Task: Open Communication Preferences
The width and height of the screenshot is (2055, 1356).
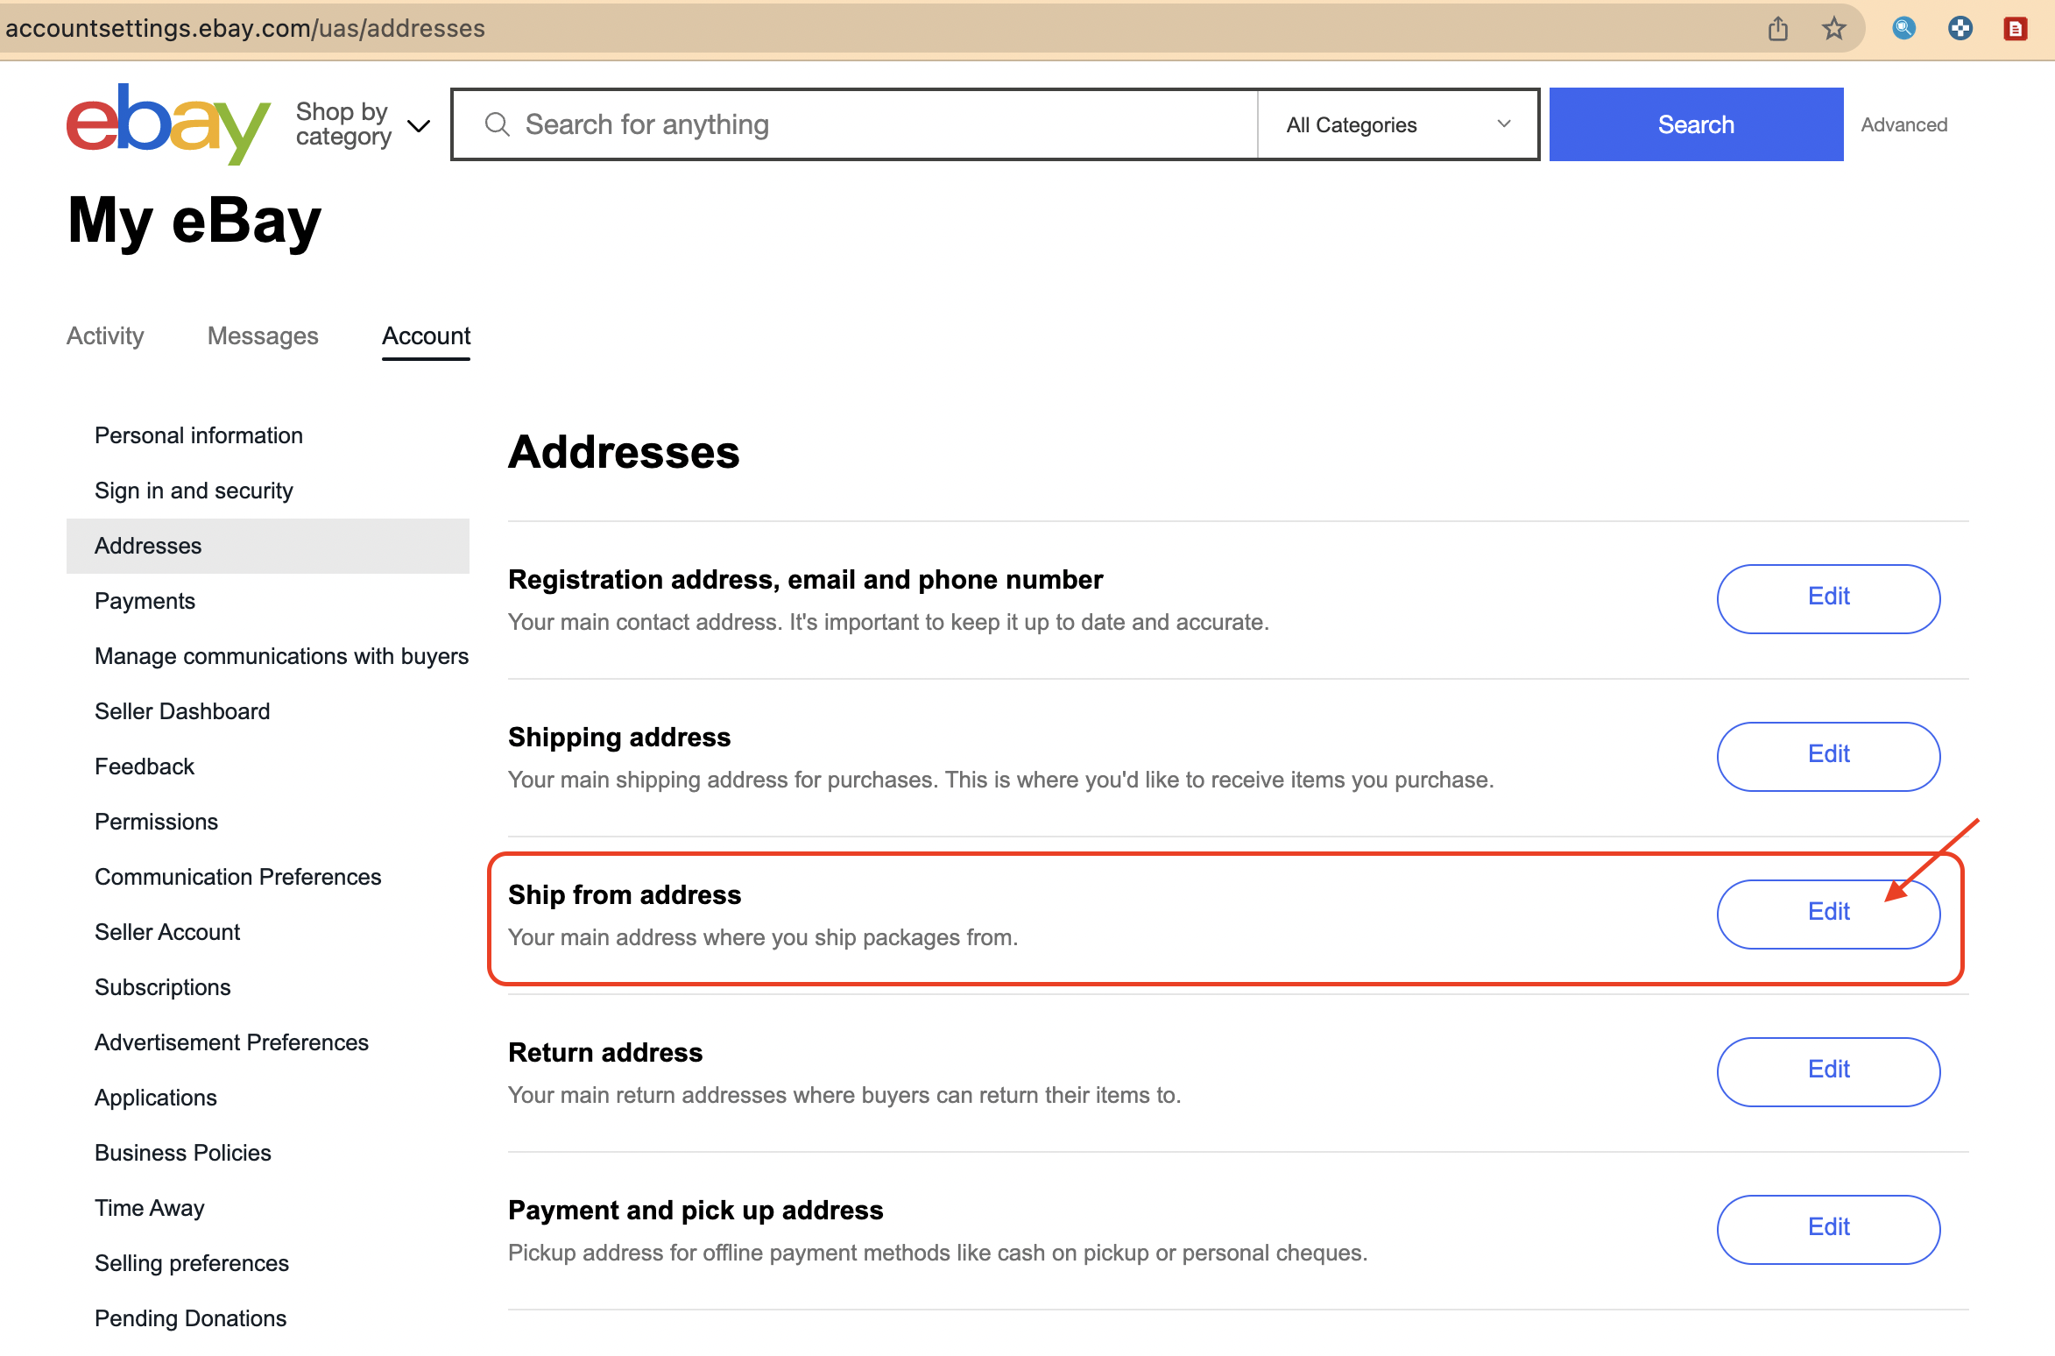Action: (237, 877)
